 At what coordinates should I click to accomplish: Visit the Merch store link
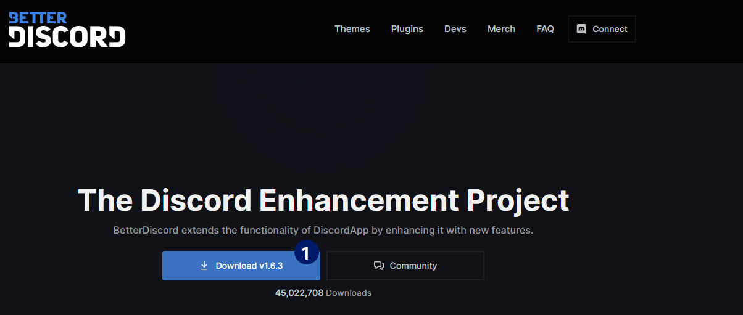(x=501, y=29)
